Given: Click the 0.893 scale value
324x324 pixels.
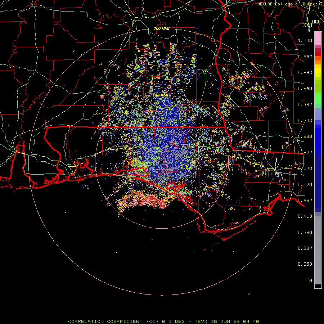Looking at the screenshot, I should point(305,72).
